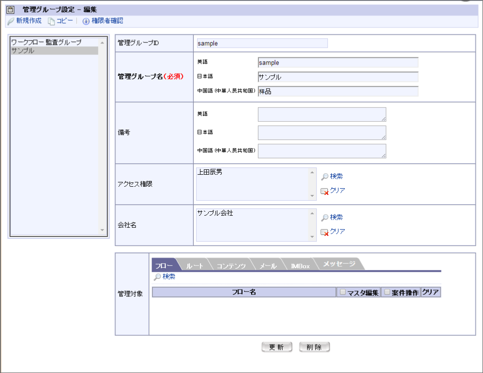Click the 英語 group name field
The image size is (483, 373).
(x=338, y=62)
